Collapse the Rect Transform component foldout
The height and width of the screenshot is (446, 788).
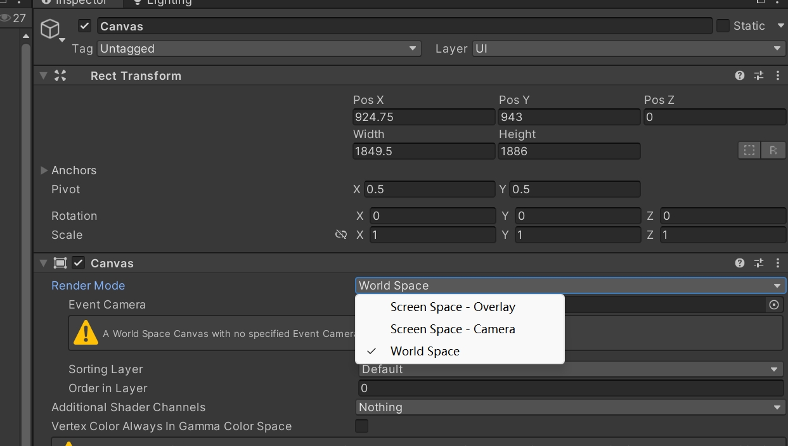(x=43, y=75)
